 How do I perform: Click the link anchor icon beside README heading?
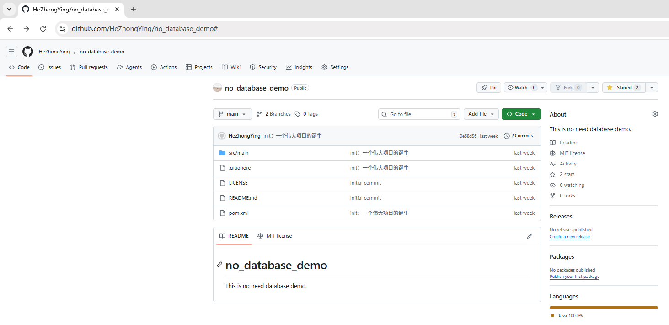(219, 265)
